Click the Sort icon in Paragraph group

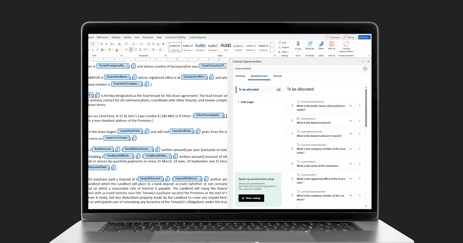(158, 44)
